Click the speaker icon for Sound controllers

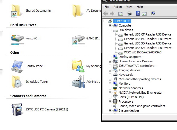[x=115, y=106]
